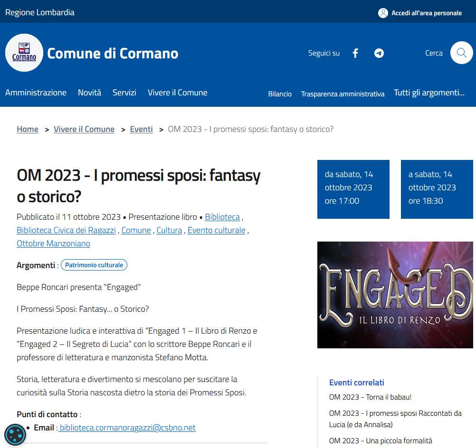Click the Cerca label

(x=434, y=53)
